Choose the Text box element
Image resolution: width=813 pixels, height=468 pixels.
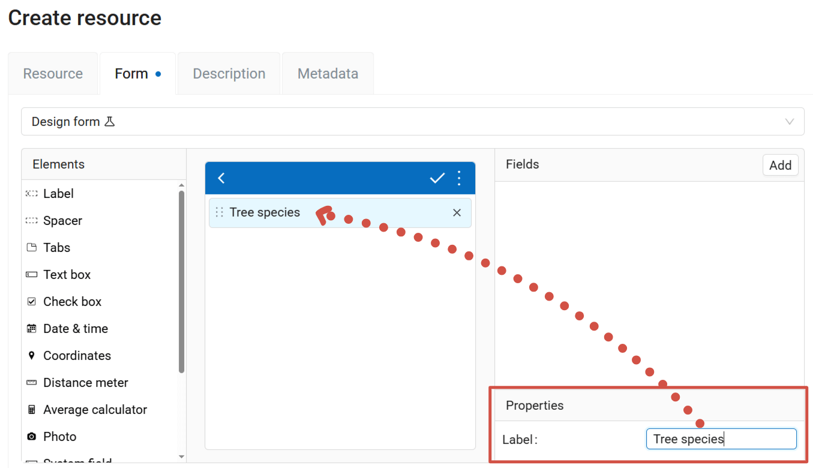[67, 275]
